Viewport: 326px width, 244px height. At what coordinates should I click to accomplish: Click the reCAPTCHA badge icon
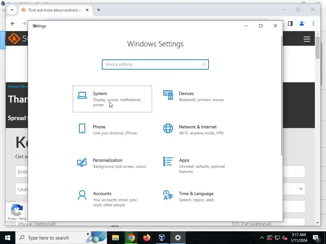17,210
